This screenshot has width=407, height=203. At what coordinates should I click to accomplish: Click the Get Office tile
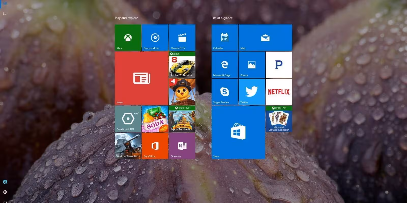[x=155, y=146]
